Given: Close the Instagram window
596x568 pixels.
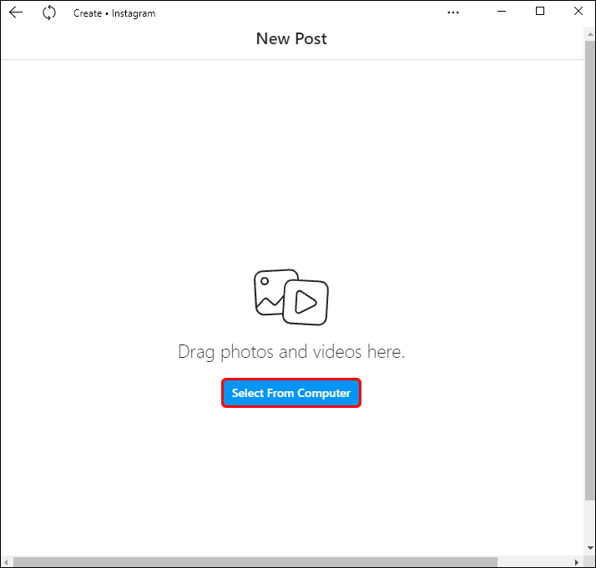Looking at the screenshot, I should (578, 11).
